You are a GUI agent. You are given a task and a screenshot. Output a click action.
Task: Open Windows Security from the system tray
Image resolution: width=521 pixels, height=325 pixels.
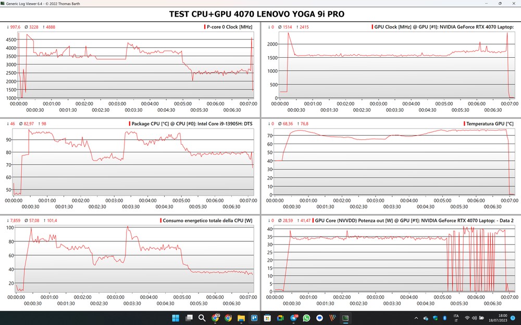(435, 318)
